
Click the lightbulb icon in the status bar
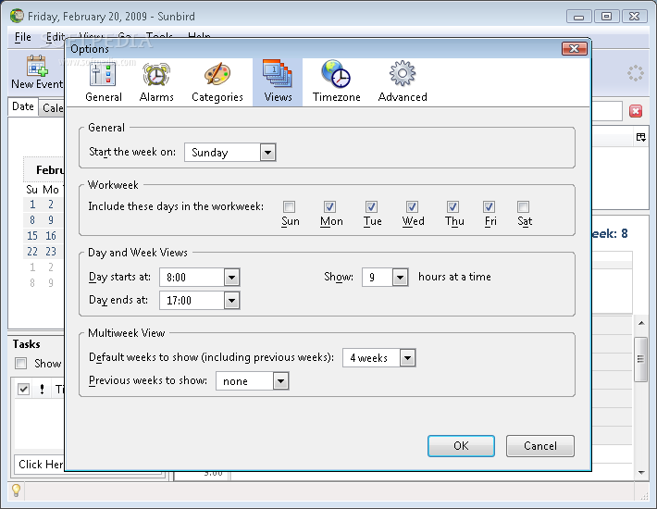[x=16, y=490]
